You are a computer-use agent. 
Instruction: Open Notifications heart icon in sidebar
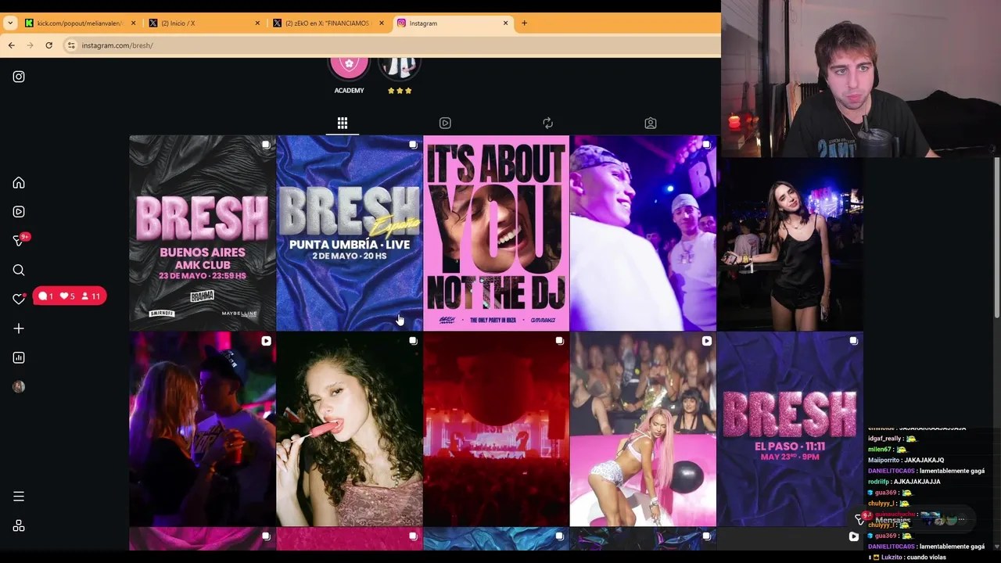click(19, 299)
